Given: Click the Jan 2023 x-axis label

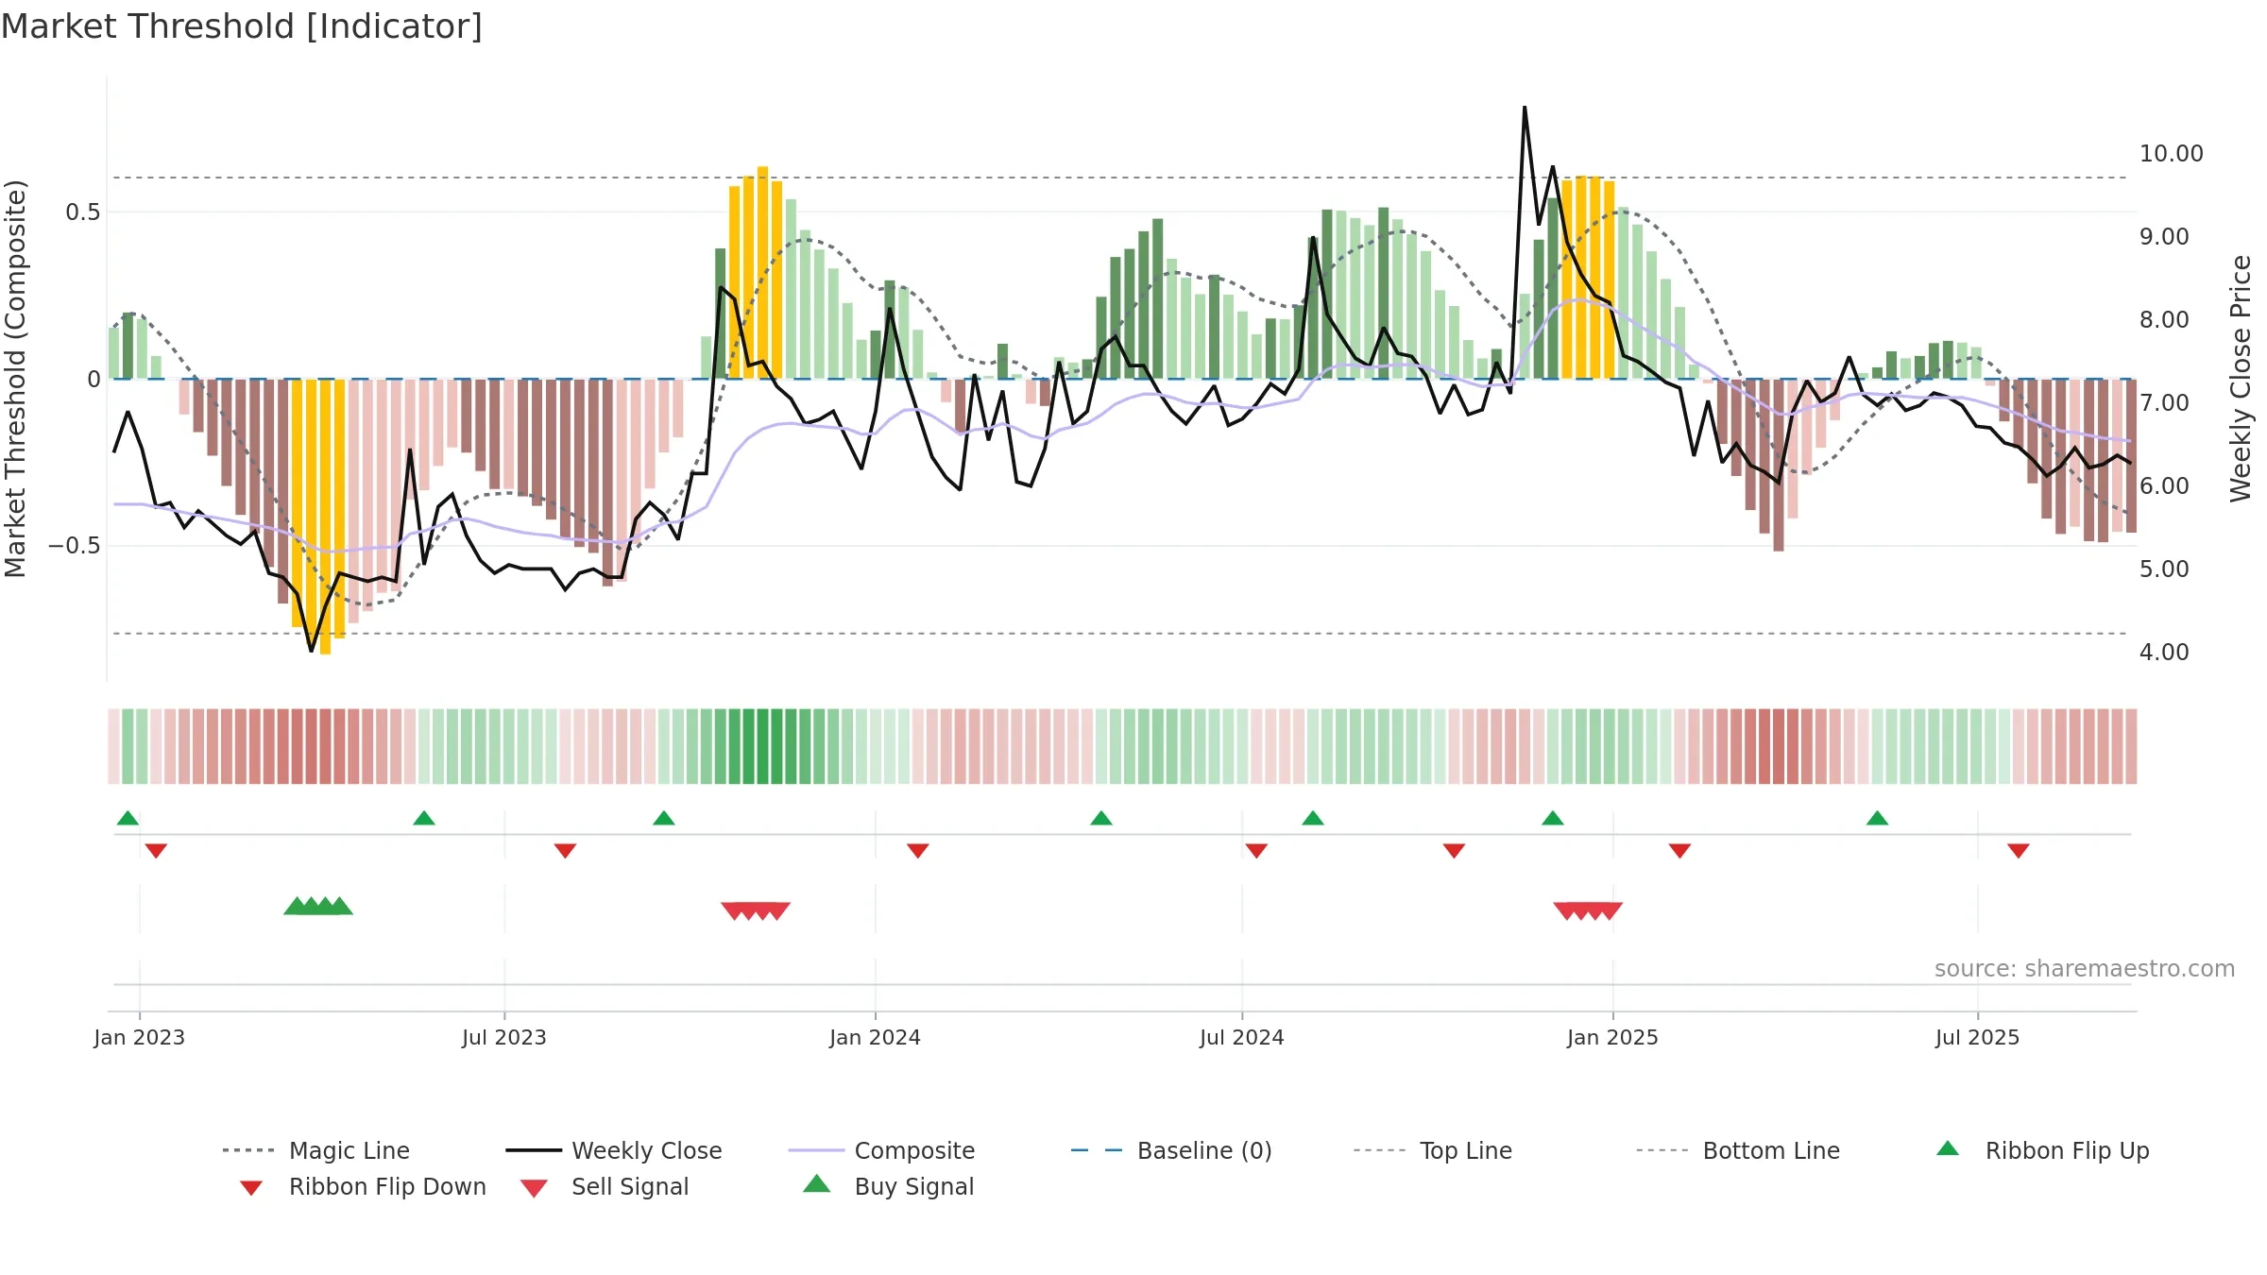Looking at the screenshot, I should (140, 1037).
